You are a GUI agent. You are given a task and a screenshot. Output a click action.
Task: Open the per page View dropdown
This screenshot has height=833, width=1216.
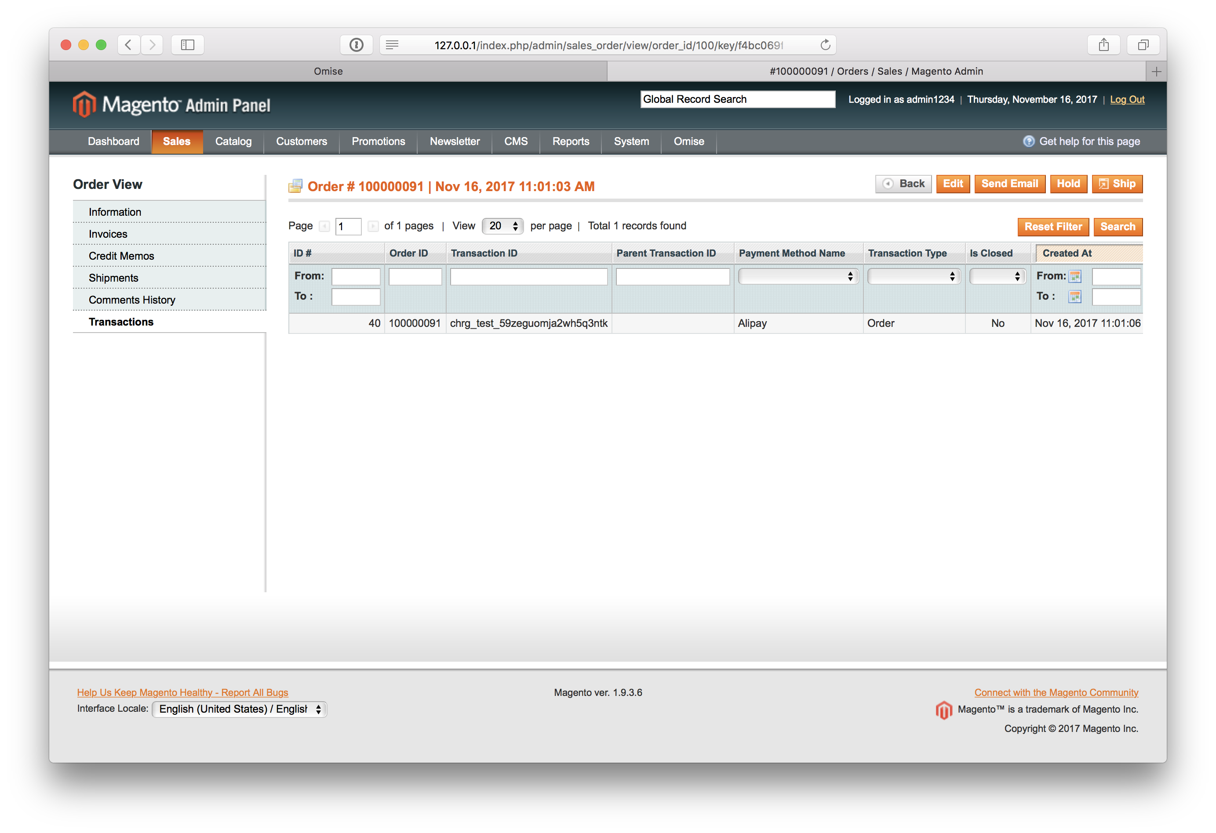[503, 226]
